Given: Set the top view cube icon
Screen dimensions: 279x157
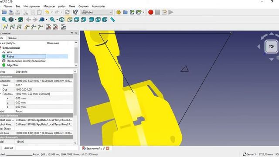Looking at the screenshot, I should tap(77, 20).
